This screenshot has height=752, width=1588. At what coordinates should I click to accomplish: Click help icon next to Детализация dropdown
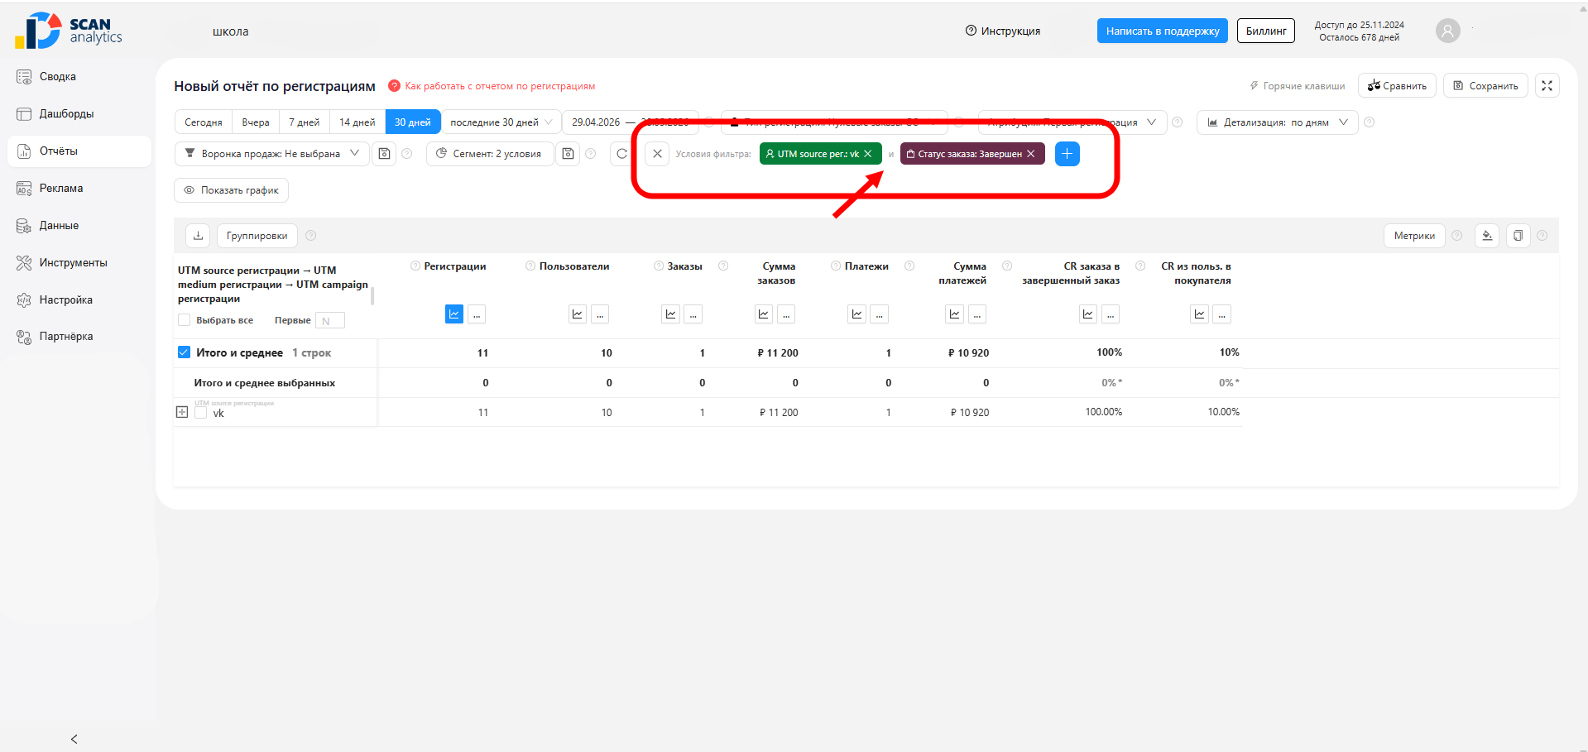point(1370,122)
